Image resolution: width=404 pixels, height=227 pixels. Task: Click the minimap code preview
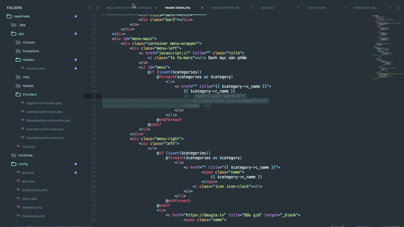[387, 47]
